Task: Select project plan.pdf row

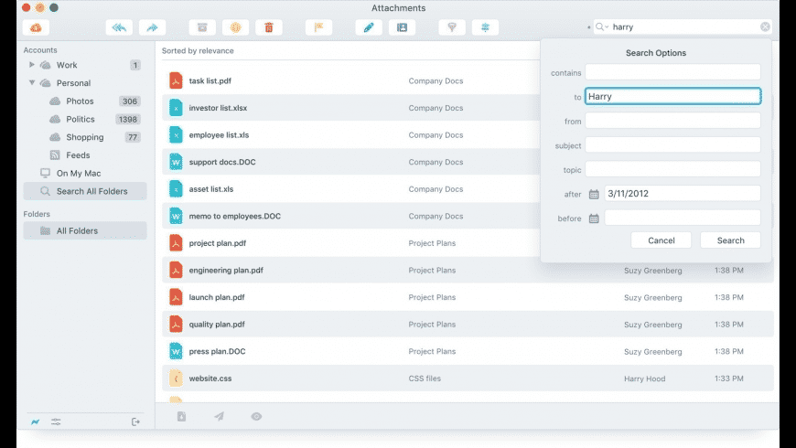Action: tap(350, 243)
